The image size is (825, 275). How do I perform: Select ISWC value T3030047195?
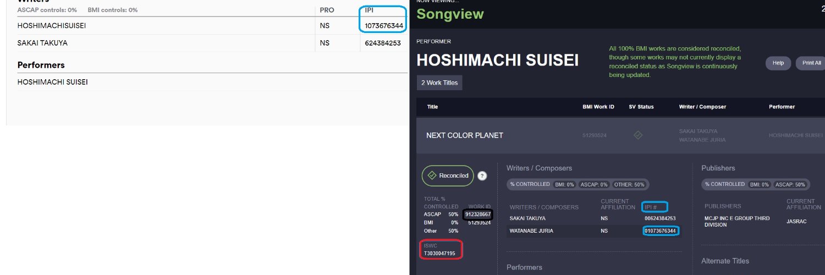(439, 254)
